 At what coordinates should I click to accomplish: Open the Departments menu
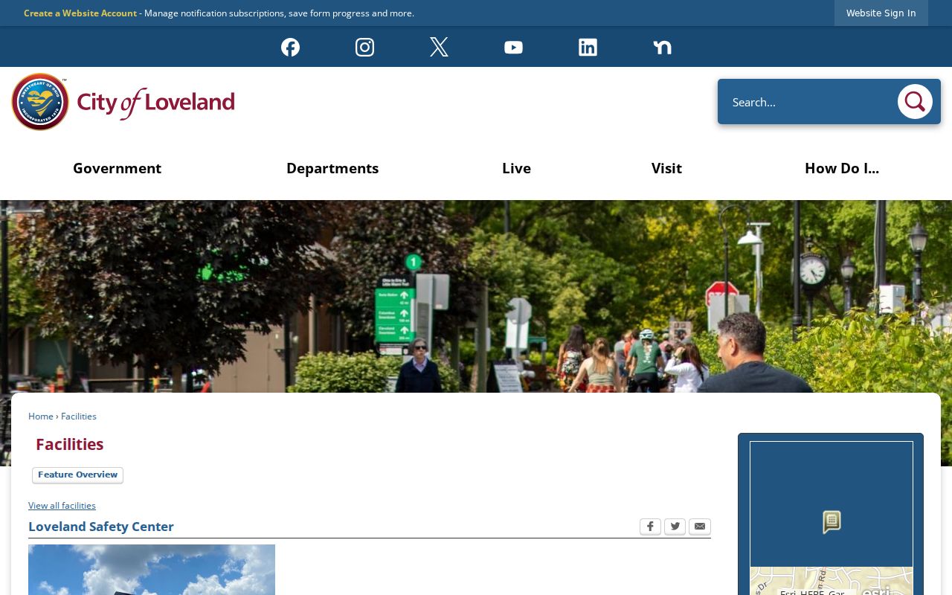click(332, 168)
